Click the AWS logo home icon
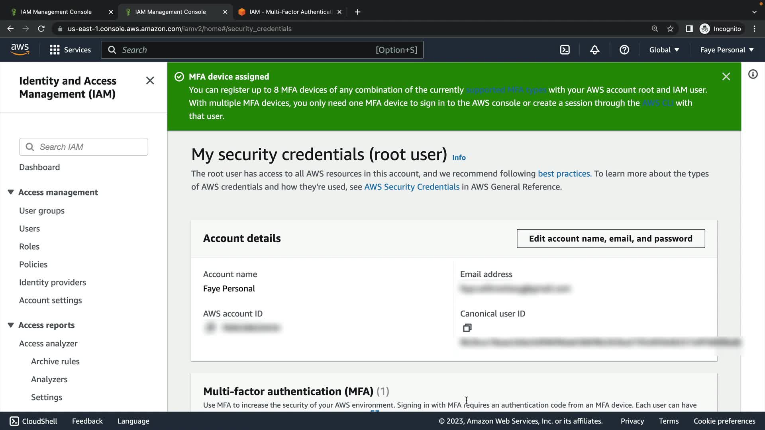The width and height of the screenshot is (765, 430). tap(20, 50)
